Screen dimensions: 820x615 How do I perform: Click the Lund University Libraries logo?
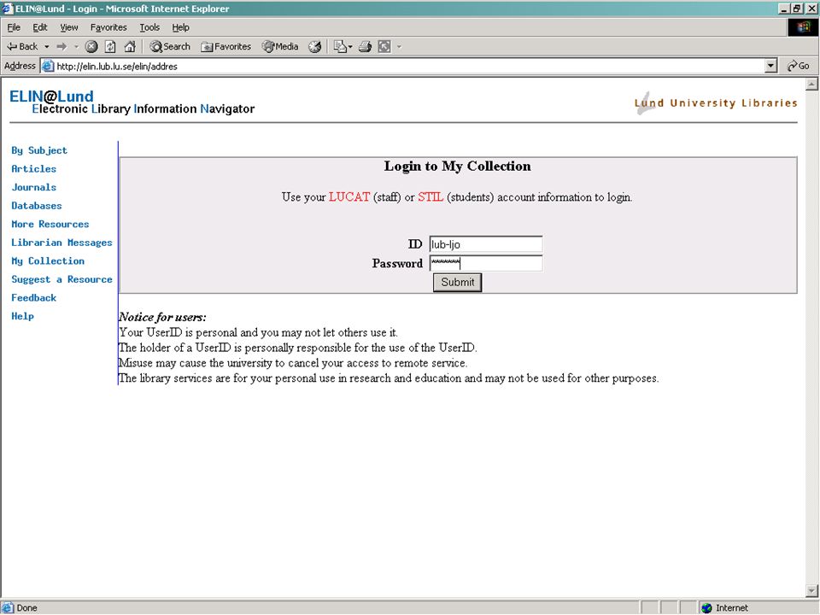[716, 103]
